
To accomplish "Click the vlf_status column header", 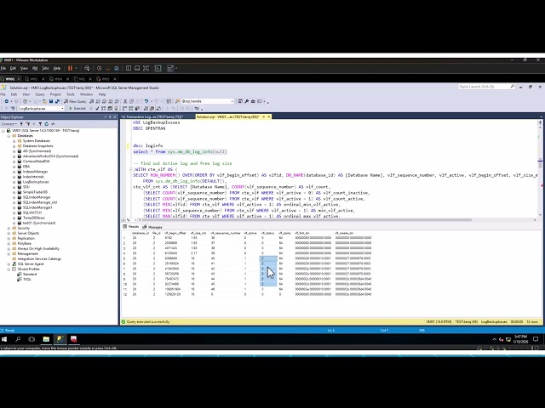I will [267, 233].
